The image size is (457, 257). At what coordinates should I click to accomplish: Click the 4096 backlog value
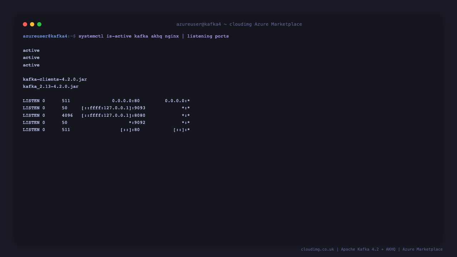(x=67, y=115)
